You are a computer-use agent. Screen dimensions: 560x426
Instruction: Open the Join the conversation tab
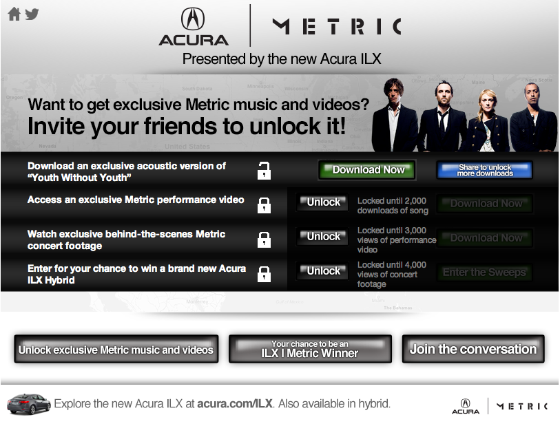(473, 349)
